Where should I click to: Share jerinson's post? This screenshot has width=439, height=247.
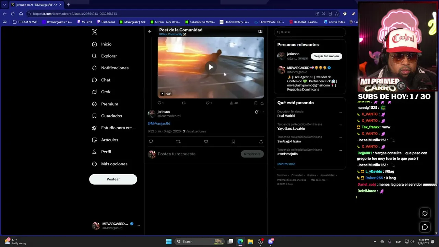click(261, 141)
